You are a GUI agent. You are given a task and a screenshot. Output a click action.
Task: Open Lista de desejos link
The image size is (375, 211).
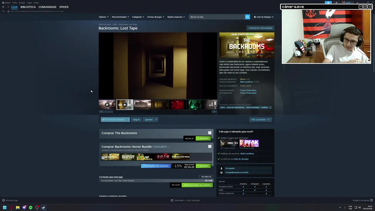[x=264, y=17]
